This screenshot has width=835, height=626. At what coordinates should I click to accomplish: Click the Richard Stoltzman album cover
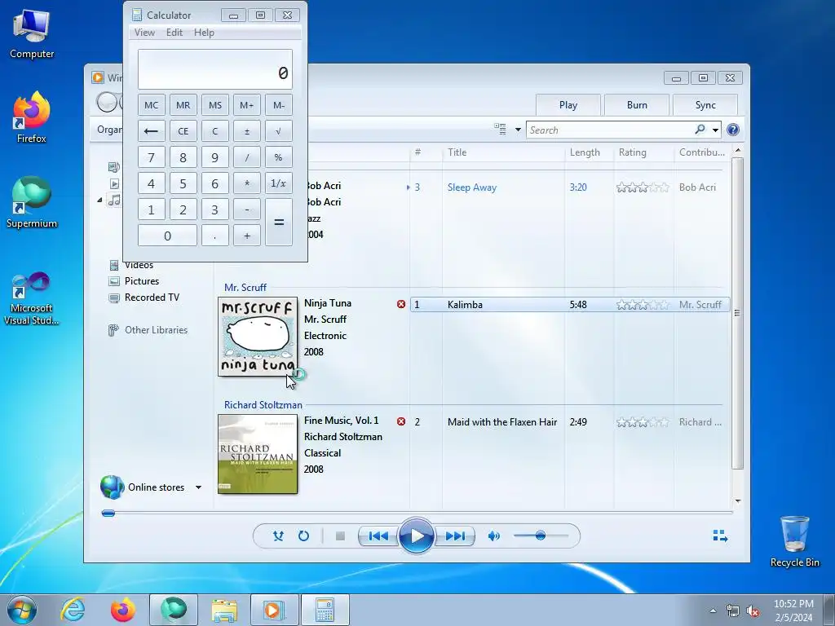point(258,454)
